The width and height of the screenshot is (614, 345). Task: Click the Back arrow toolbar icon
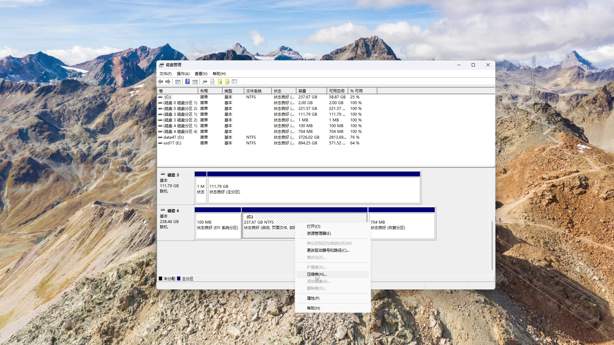point(161,82)
